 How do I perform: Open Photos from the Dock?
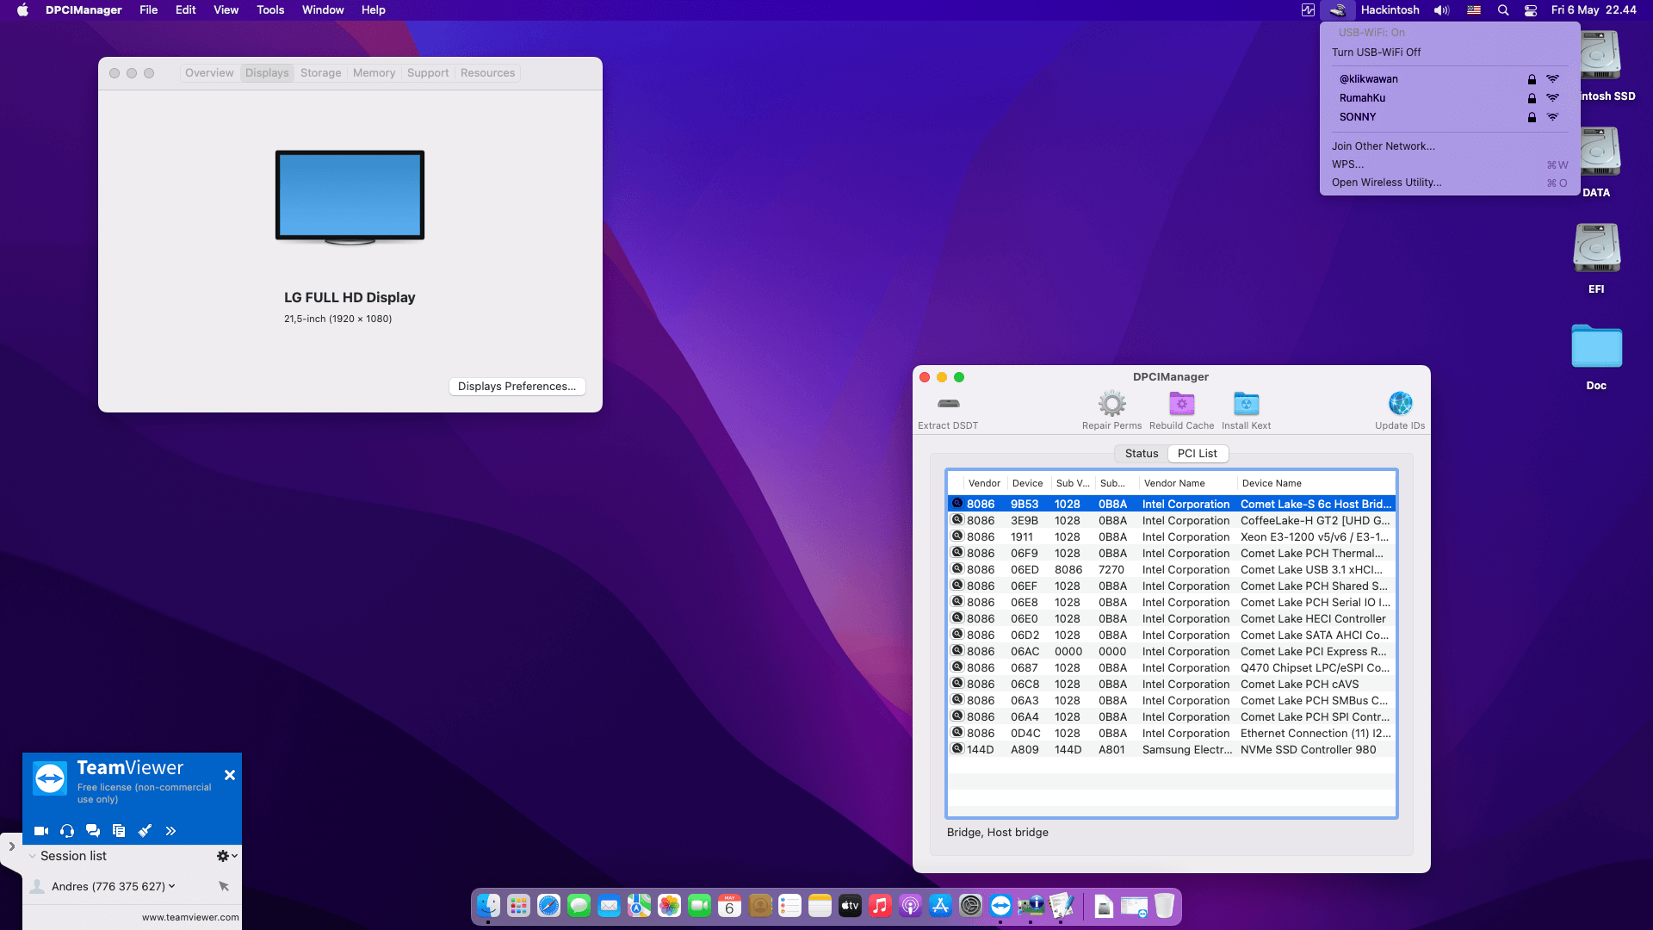669,906
